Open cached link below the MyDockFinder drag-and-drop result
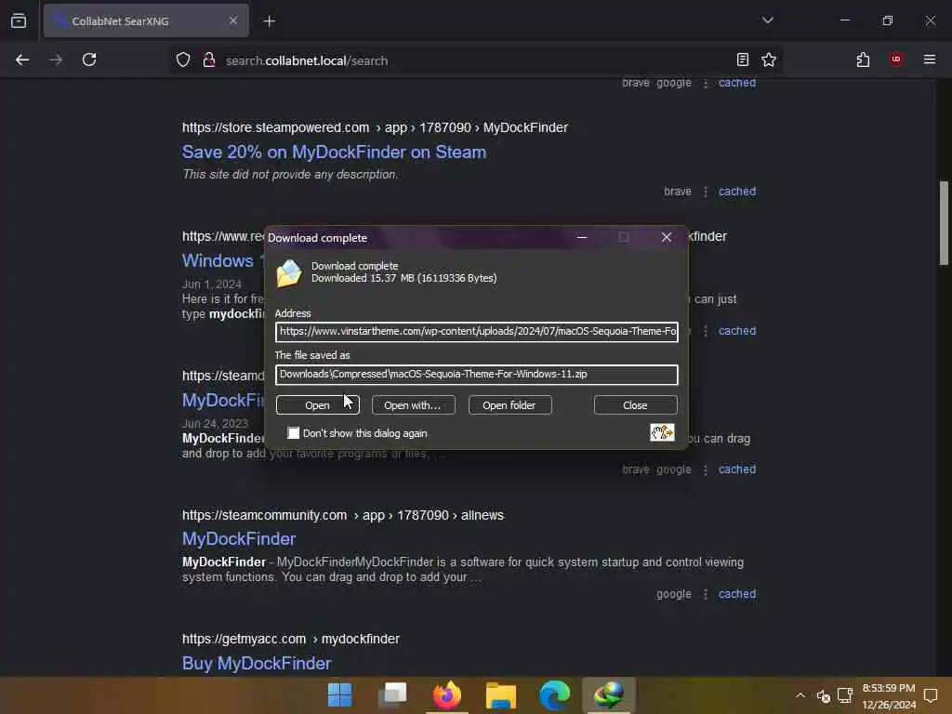952x714 pixels. point(737,469)
